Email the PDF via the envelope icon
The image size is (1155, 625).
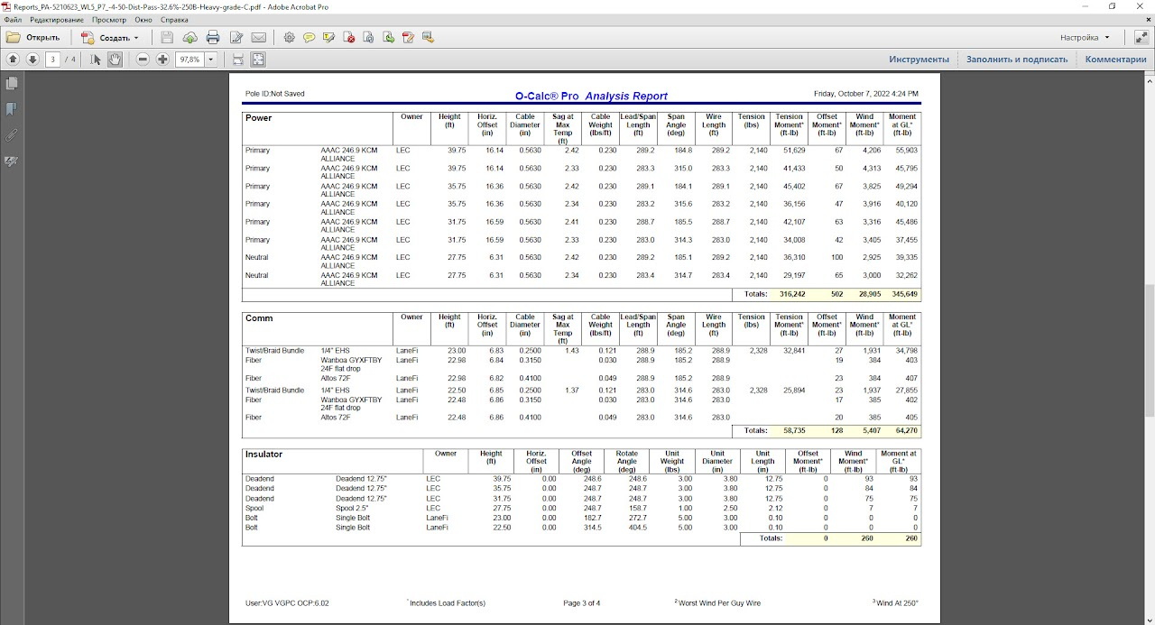257,37
